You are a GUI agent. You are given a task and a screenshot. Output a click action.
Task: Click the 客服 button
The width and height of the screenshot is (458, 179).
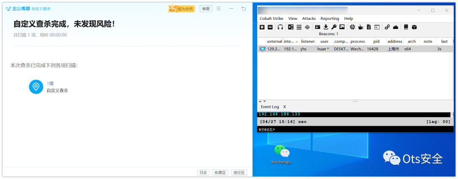coord(206,9)
